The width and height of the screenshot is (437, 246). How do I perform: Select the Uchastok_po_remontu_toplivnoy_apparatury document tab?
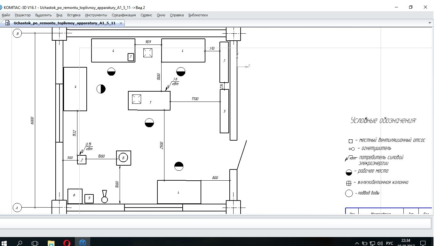64,23
